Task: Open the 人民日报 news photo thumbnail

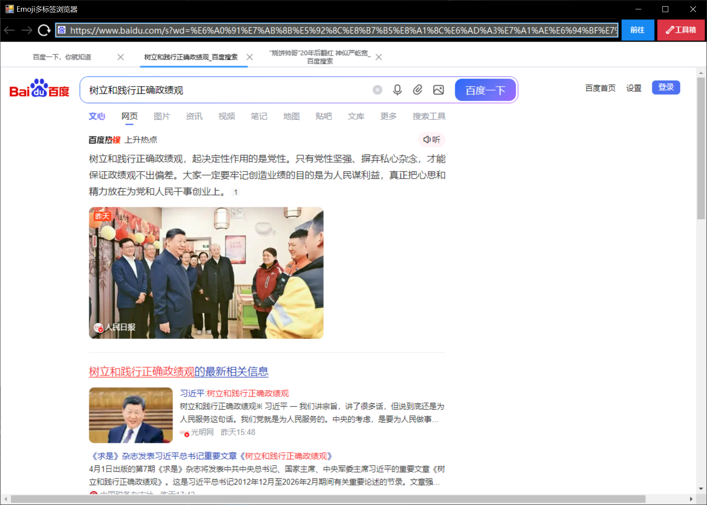Action: [206, 273]
